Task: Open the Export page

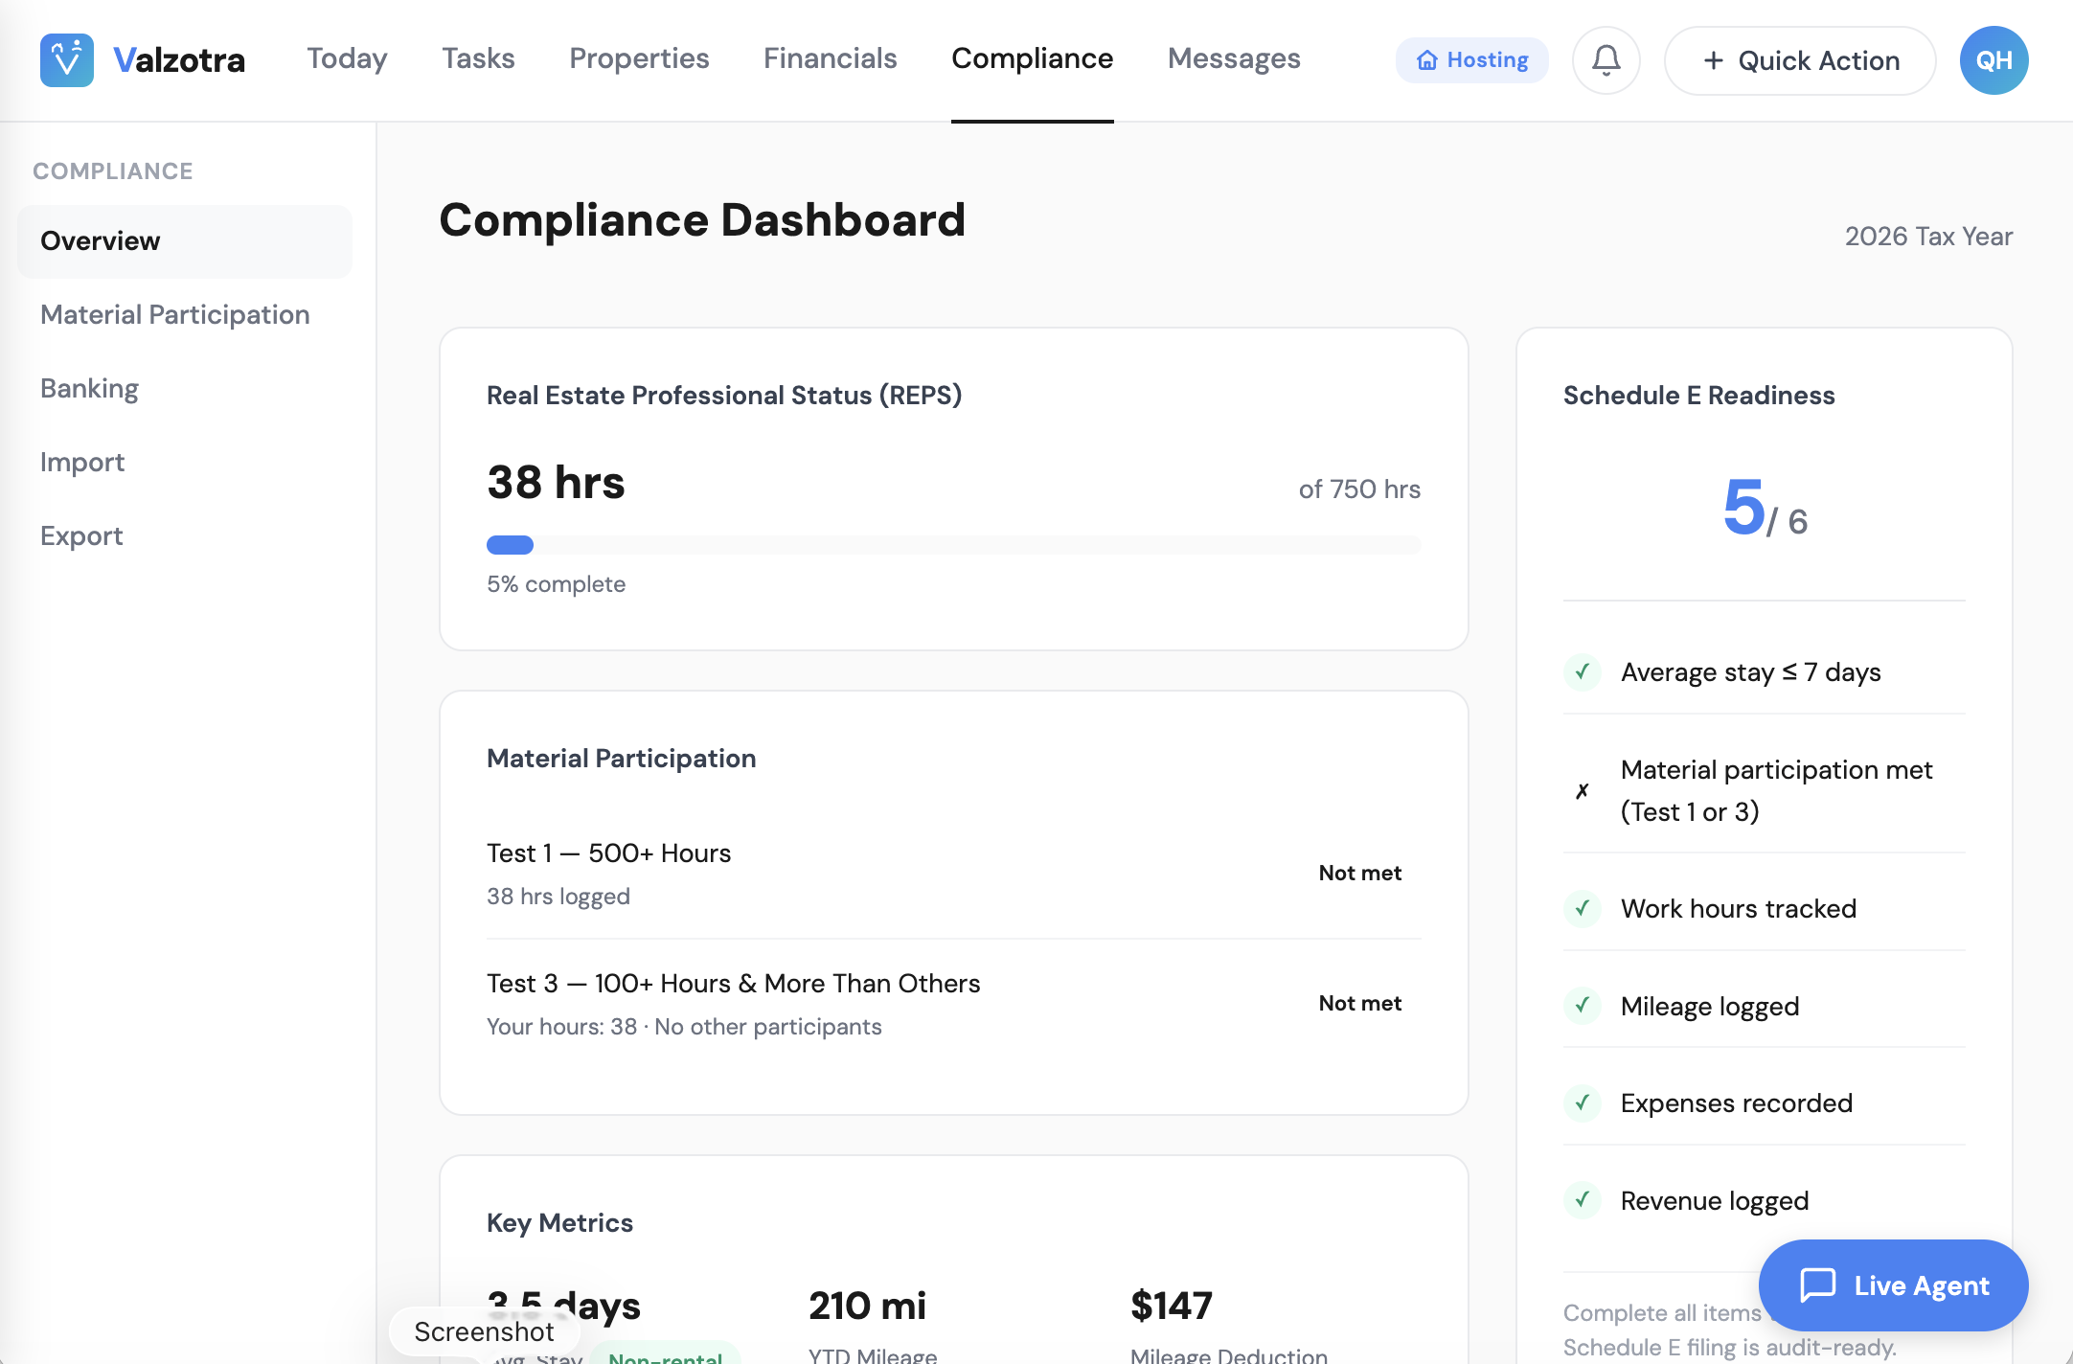Action: point(80,534)
